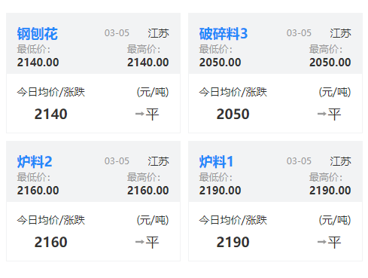The height and width of the screenshot is (278, 368).
Task: Click the 03-05 date in 破碎料3 card
Action: [x=299, y=33]
